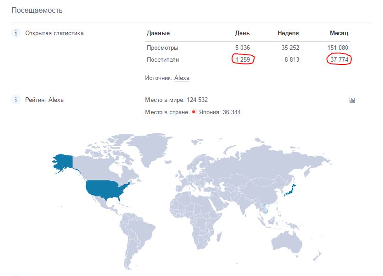The image size is (383, 276).
Task: Click the Просмотры row label
Action: pyautogui.click(x=162, y=48)
